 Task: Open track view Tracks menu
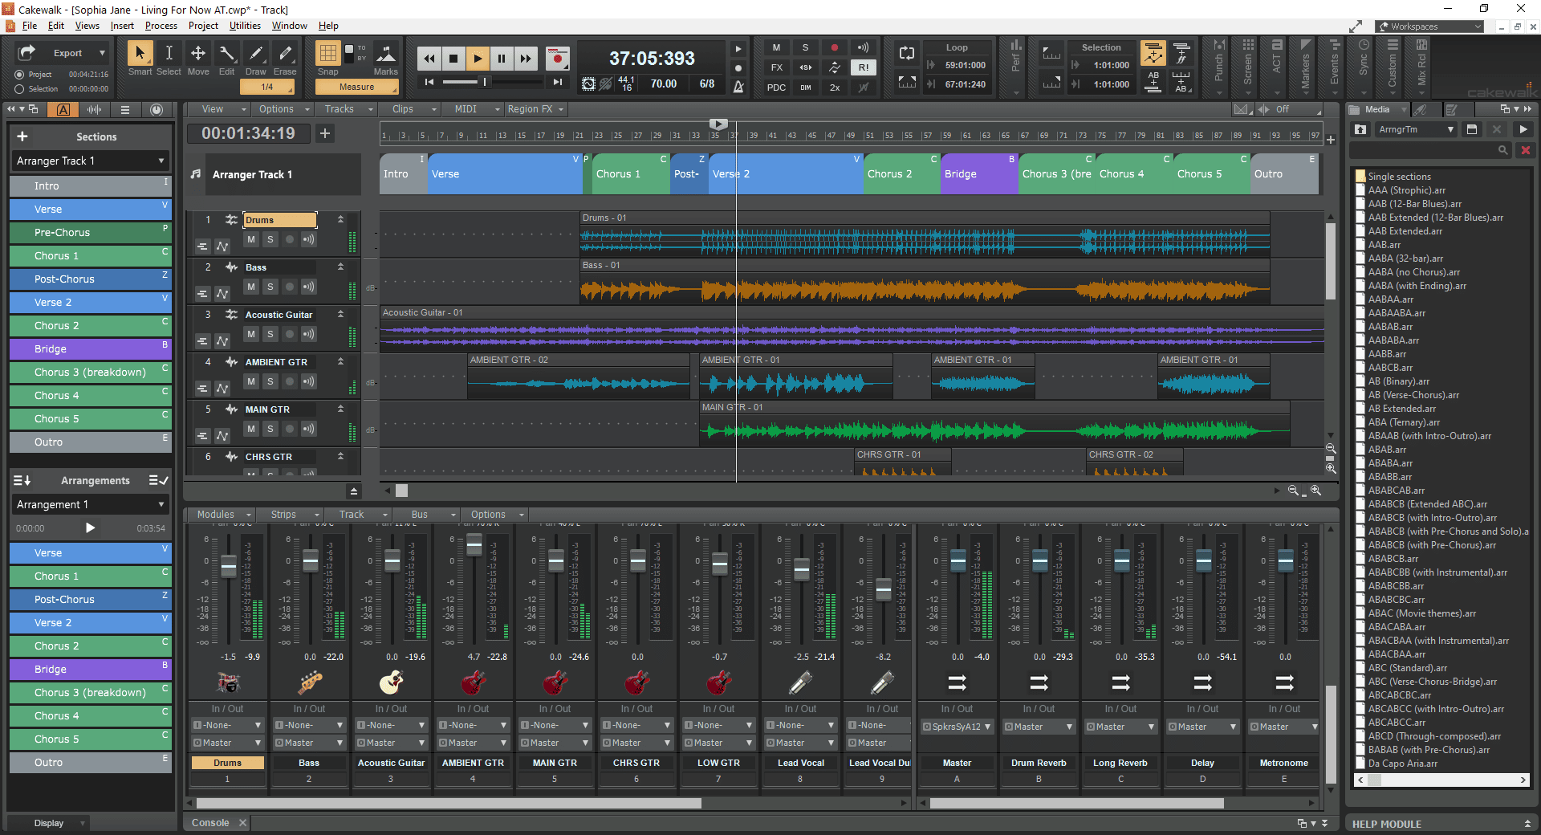pyautogui.click(x=348, y=109)
